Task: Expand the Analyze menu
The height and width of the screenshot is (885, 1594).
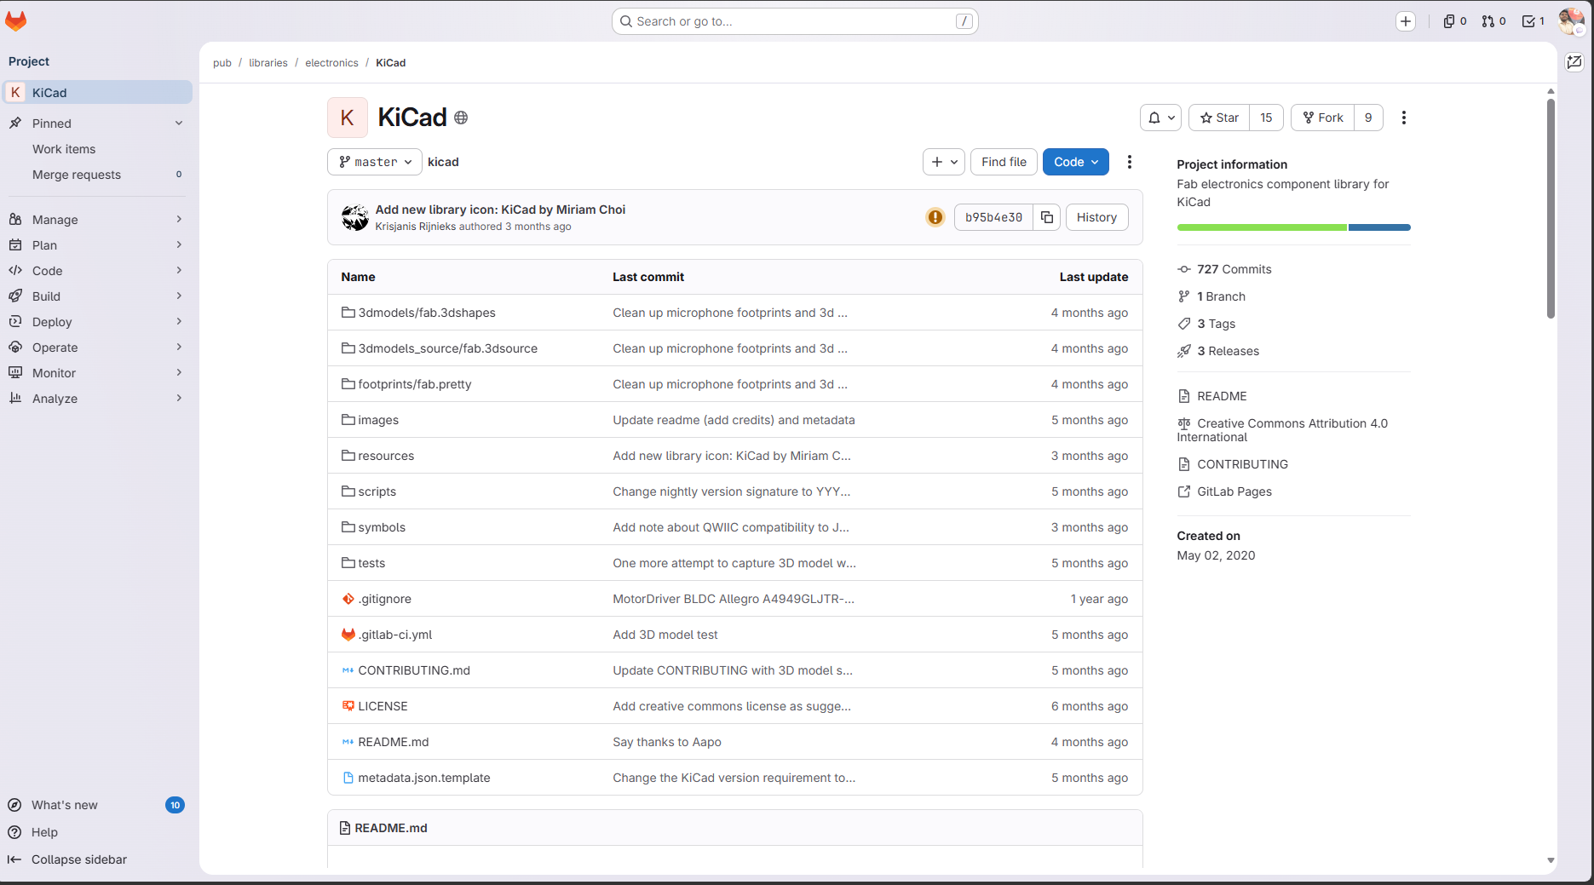Action: 98,399
